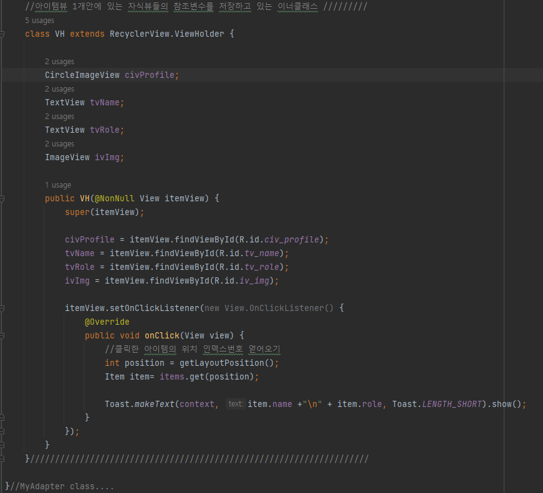
Task: Open '2 usages' hint above civProfile field
Action: point(60,62)
